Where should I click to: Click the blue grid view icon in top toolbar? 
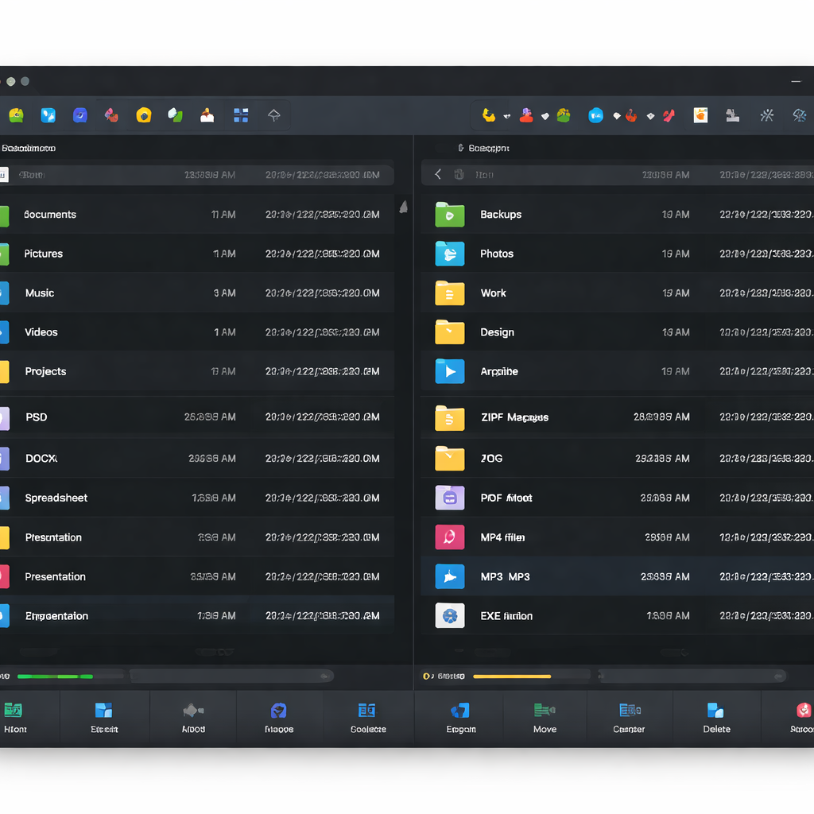pos(241,115)
